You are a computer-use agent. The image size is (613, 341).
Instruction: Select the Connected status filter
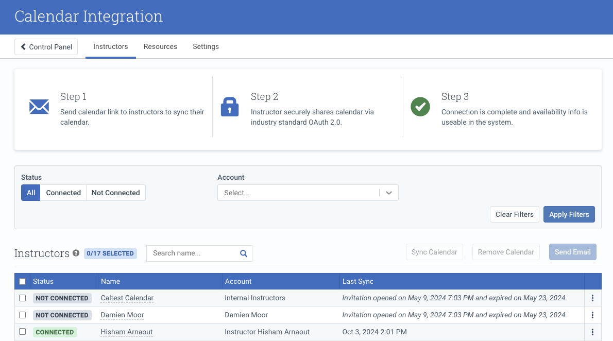tap(63, 193)
